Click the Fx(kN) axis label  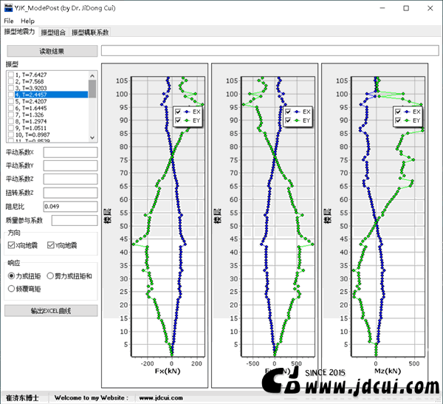168,371
